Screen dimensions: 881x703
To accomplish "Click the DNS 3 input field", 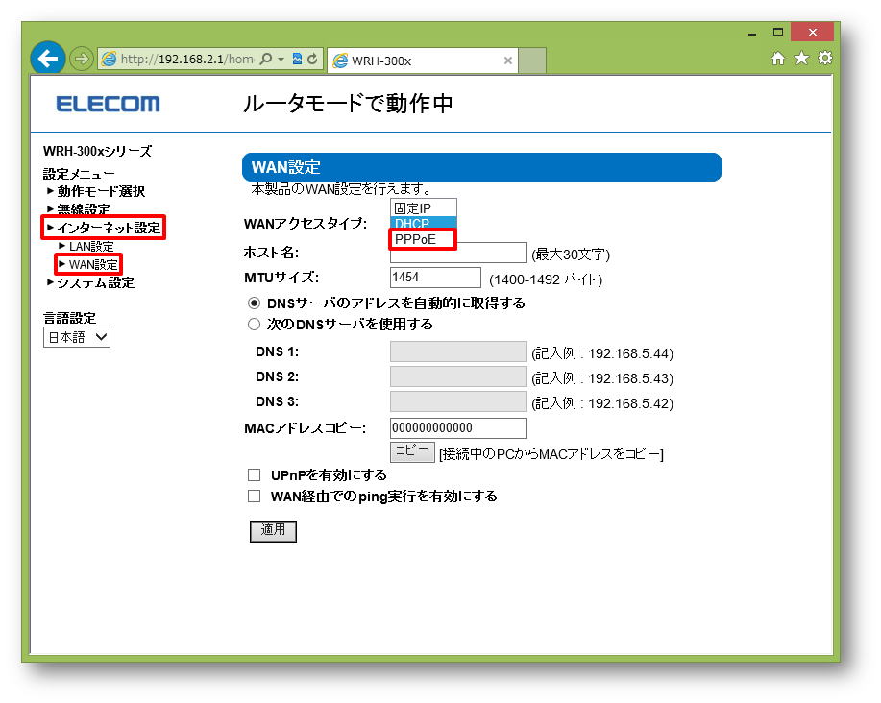I will (x=458, y=401).
